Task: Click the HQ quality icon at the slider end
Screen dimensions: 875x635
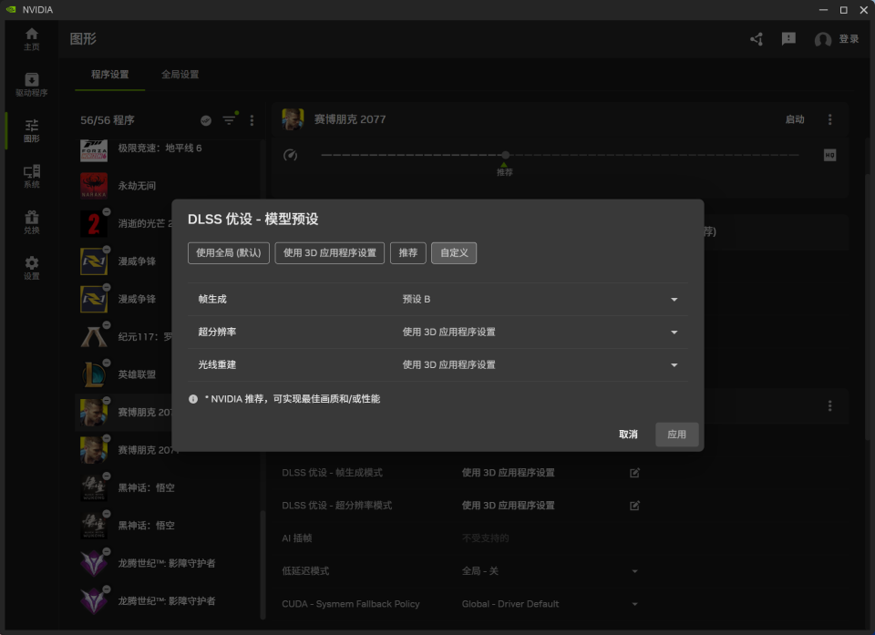Action: point(829,155)
